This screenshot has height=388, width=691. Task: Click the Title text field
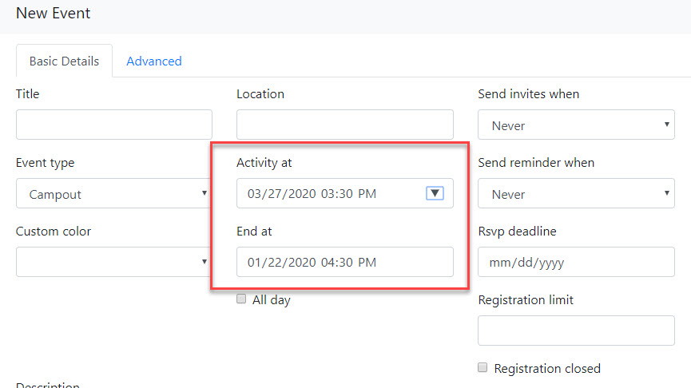click(113, 125)
